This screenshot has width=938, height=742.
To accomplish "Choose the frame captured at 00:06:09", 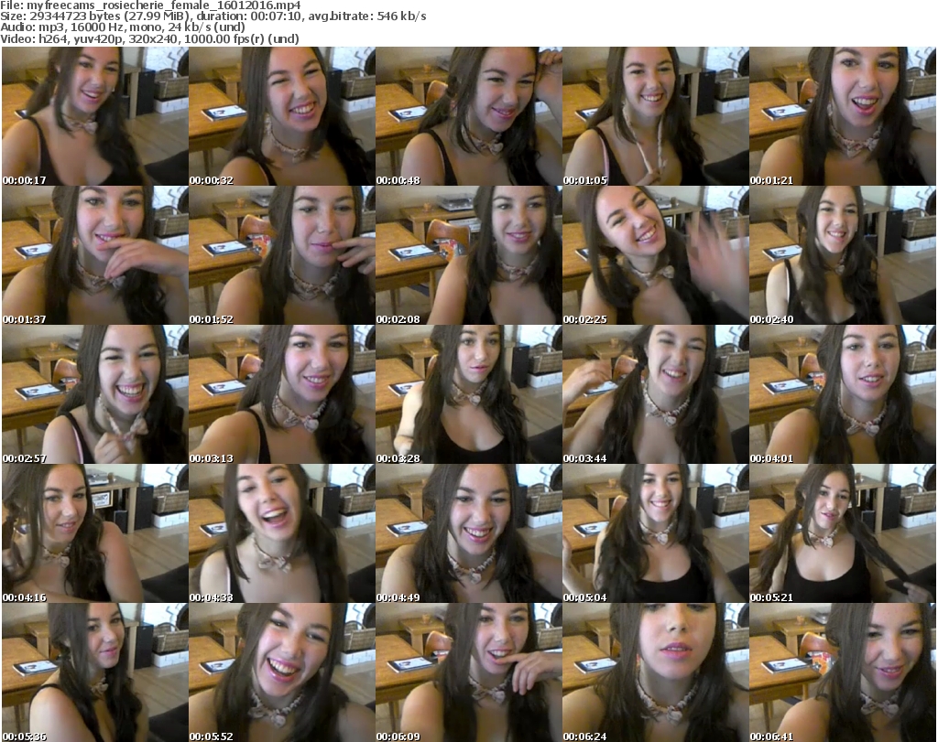I will pos(469,672).
